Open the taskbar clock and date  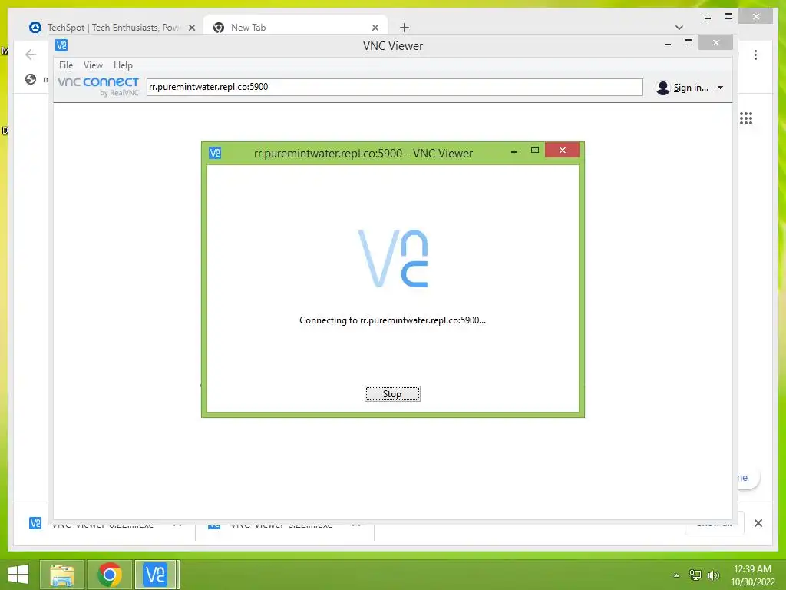752,575
